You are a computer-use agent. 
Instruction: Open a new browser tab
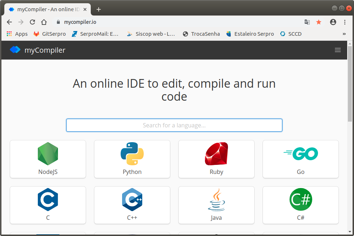(99, 9)
